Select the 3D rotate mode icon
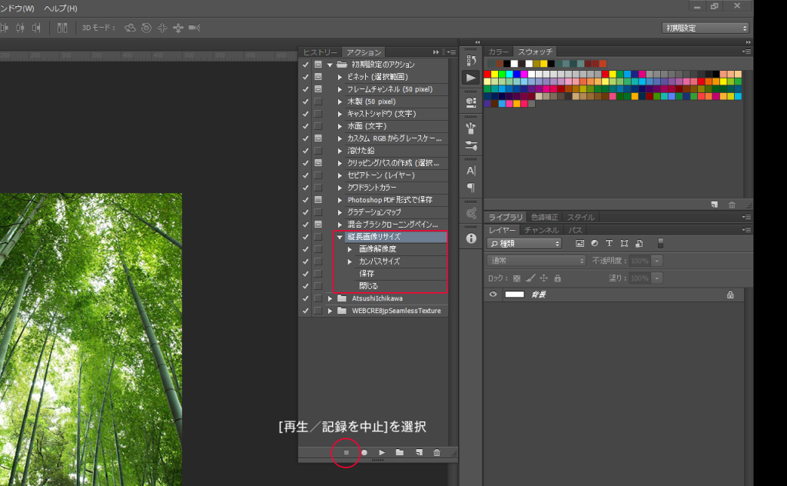This screenshot has width=787, height=486. pyautogui.click(x=130, y=28)
